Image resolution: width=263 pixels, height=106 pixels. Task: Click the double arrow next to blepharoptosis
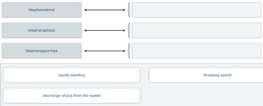tap(105, 31)
